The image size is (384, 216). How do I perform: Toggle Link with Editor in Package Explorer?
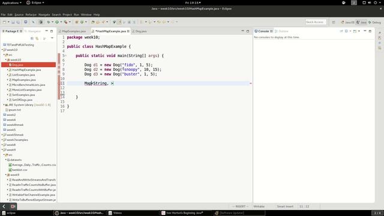(37, 38)
